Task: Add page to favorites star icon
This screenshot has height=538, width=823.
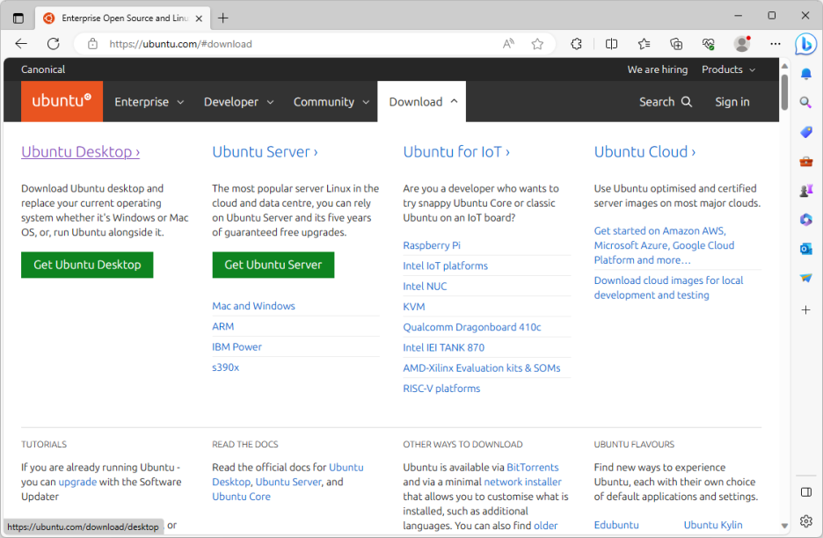Action: 537,44
